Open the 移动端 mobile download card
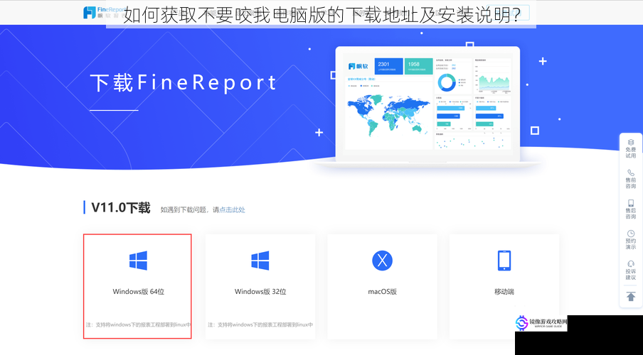643x355 pixels. (504, 286)
